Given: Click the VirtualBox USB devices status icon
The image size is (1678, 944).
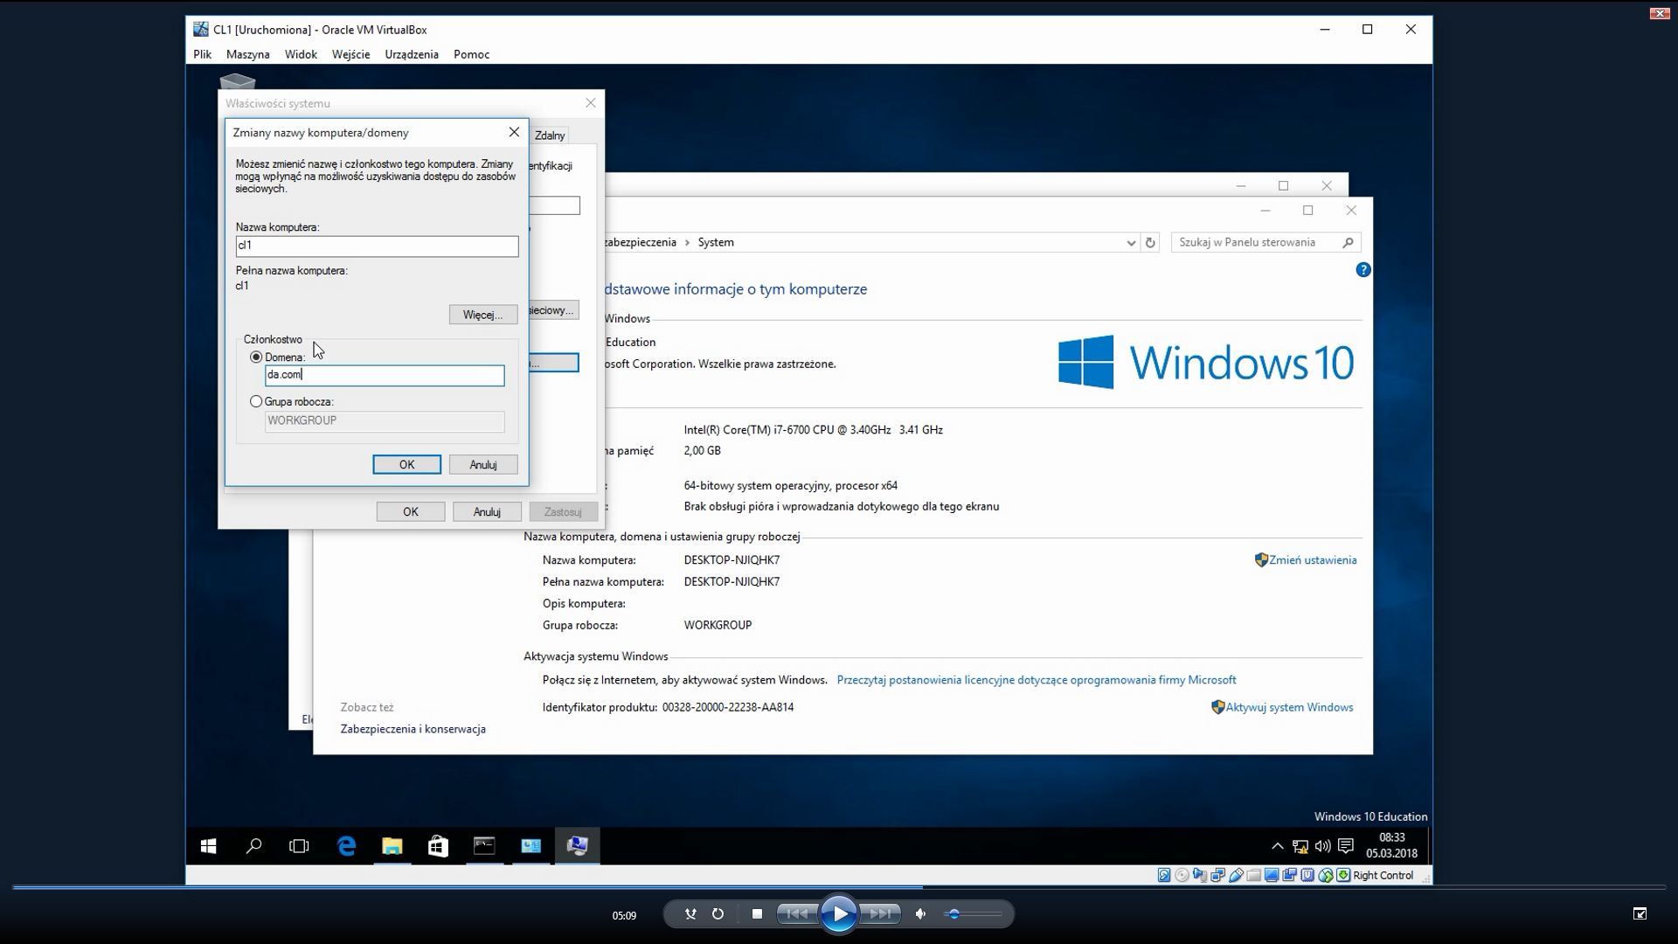Looking at the screenshot, I should [1236, 875].
